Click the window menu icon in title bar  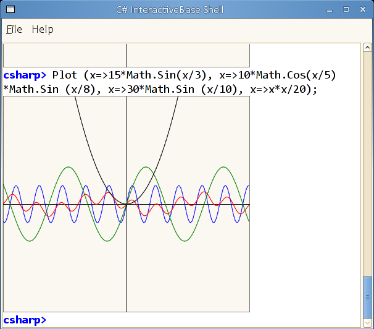[x=10, y=9]
